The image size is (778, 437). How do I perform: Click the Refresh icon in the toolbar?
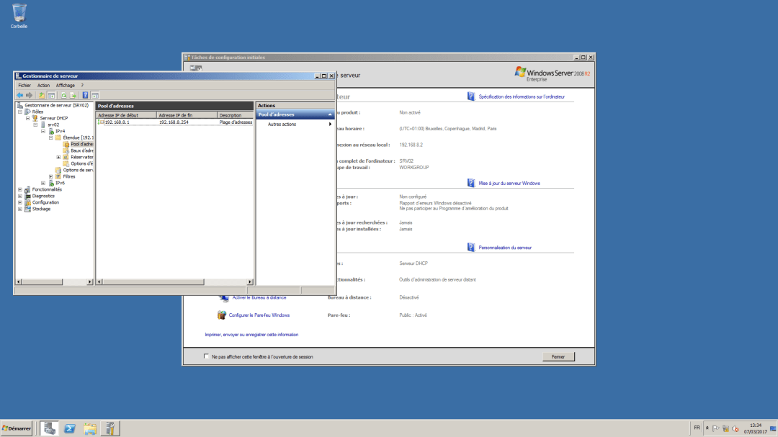pos(66,95)
